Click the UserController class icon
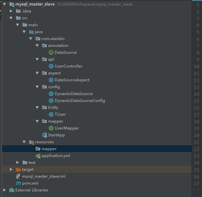The height and width of the screenshot is (197, 202). pyautogui.click(x=51, y=66)
